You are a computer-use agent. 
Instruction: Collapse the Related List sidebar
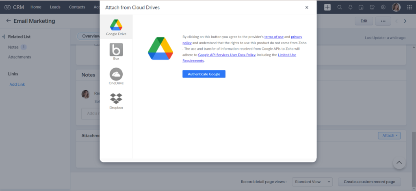[3, 37]
